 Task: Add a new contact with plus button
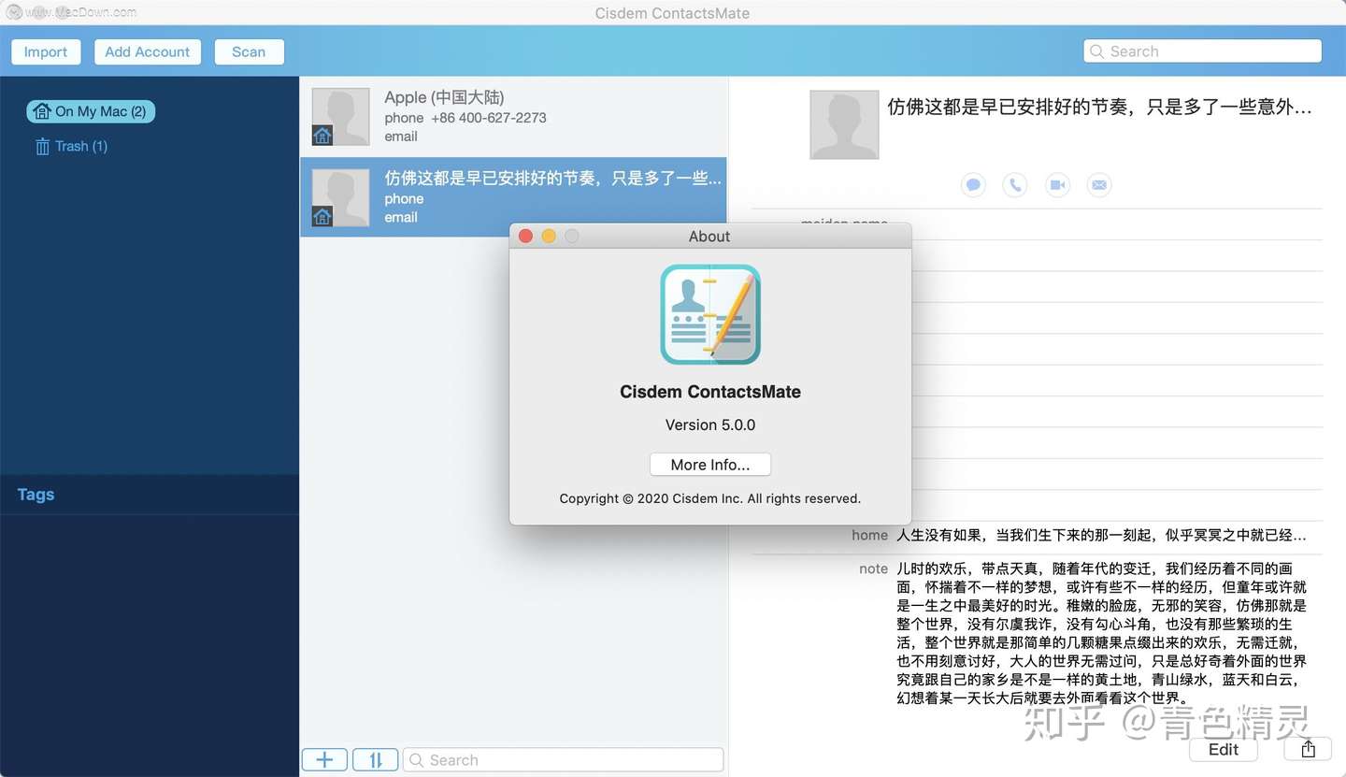(324, 760)
